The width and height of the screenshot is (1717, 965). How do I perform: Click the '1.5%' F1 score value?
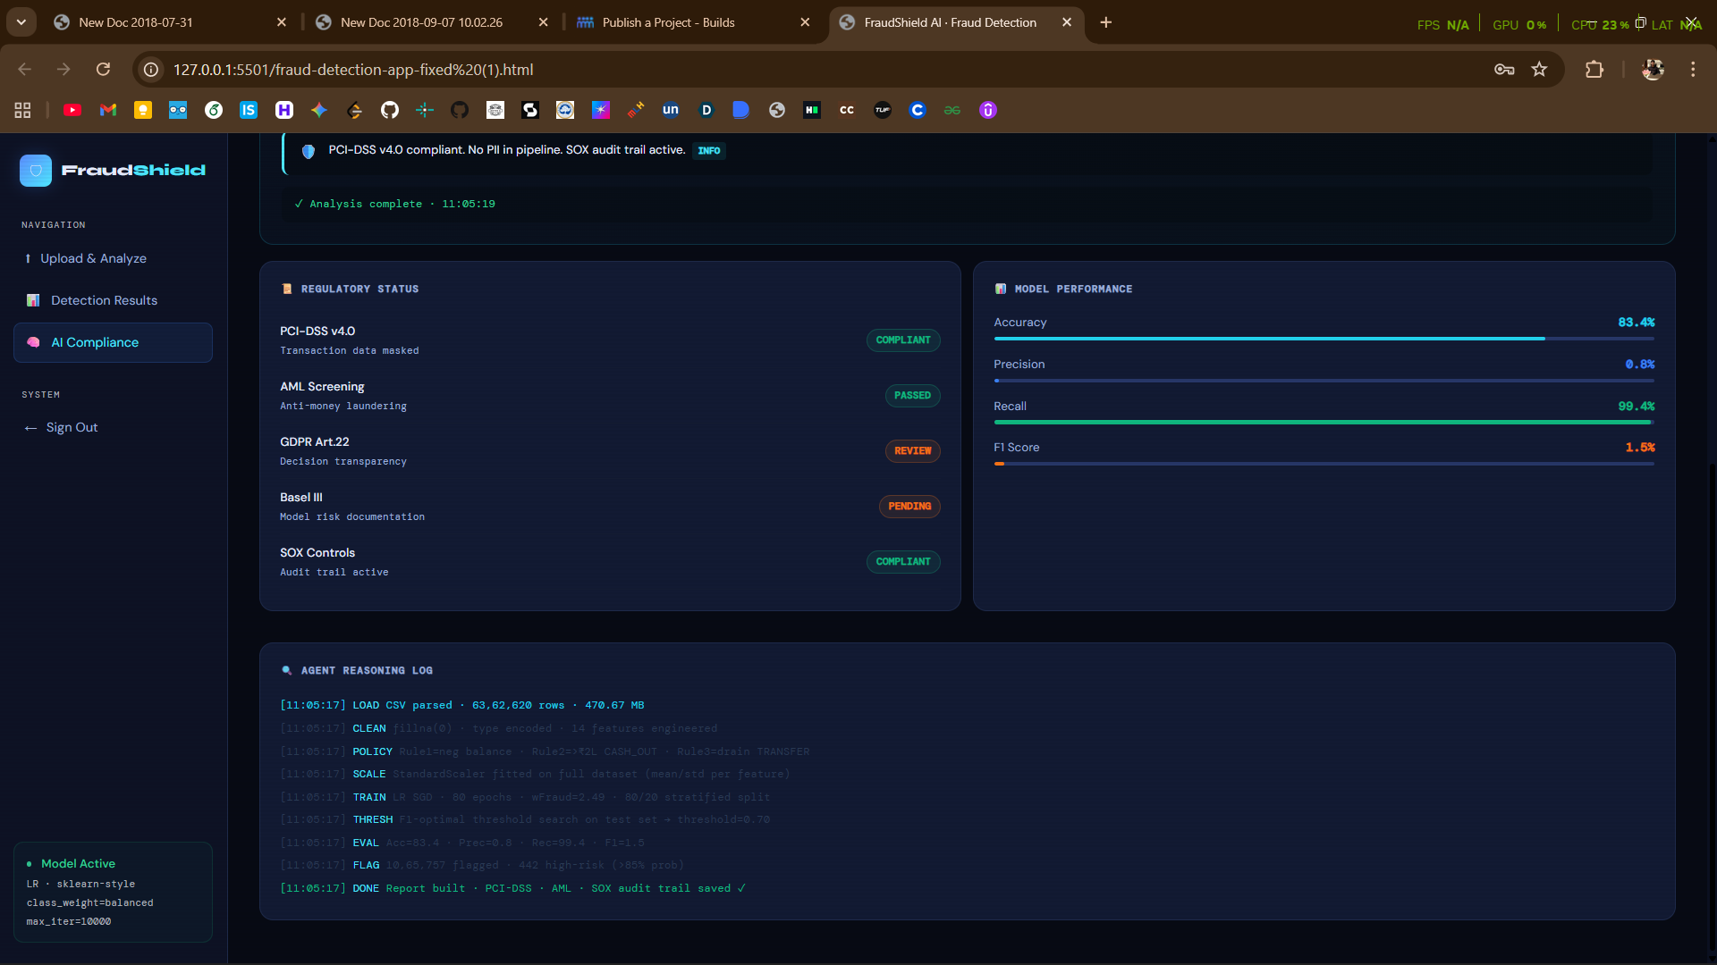(x=1639, y=447)
